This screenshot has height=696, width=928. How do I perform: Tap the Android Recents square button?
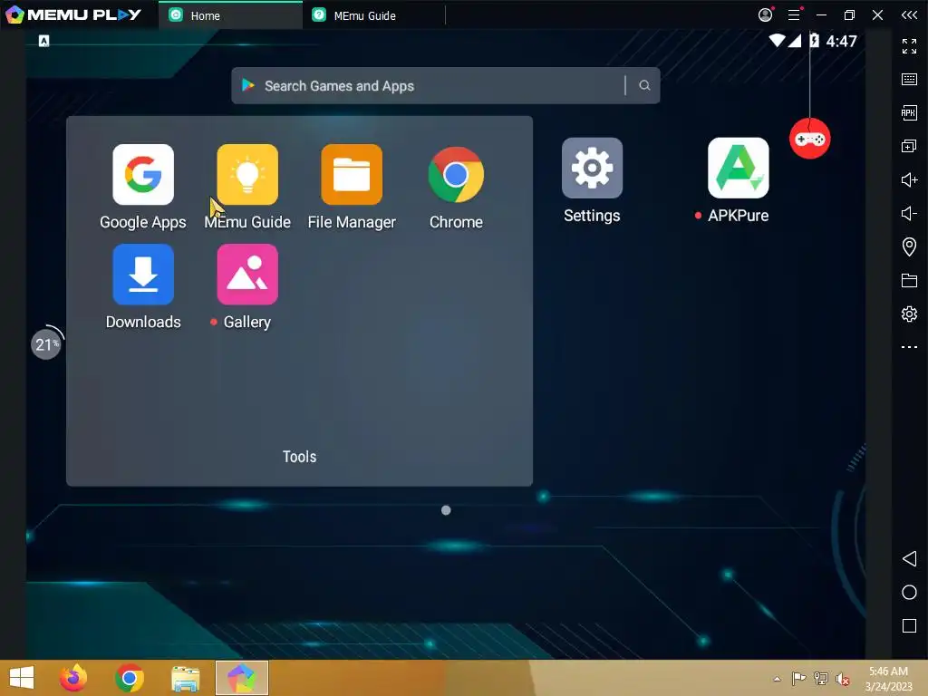pos(909,626)
